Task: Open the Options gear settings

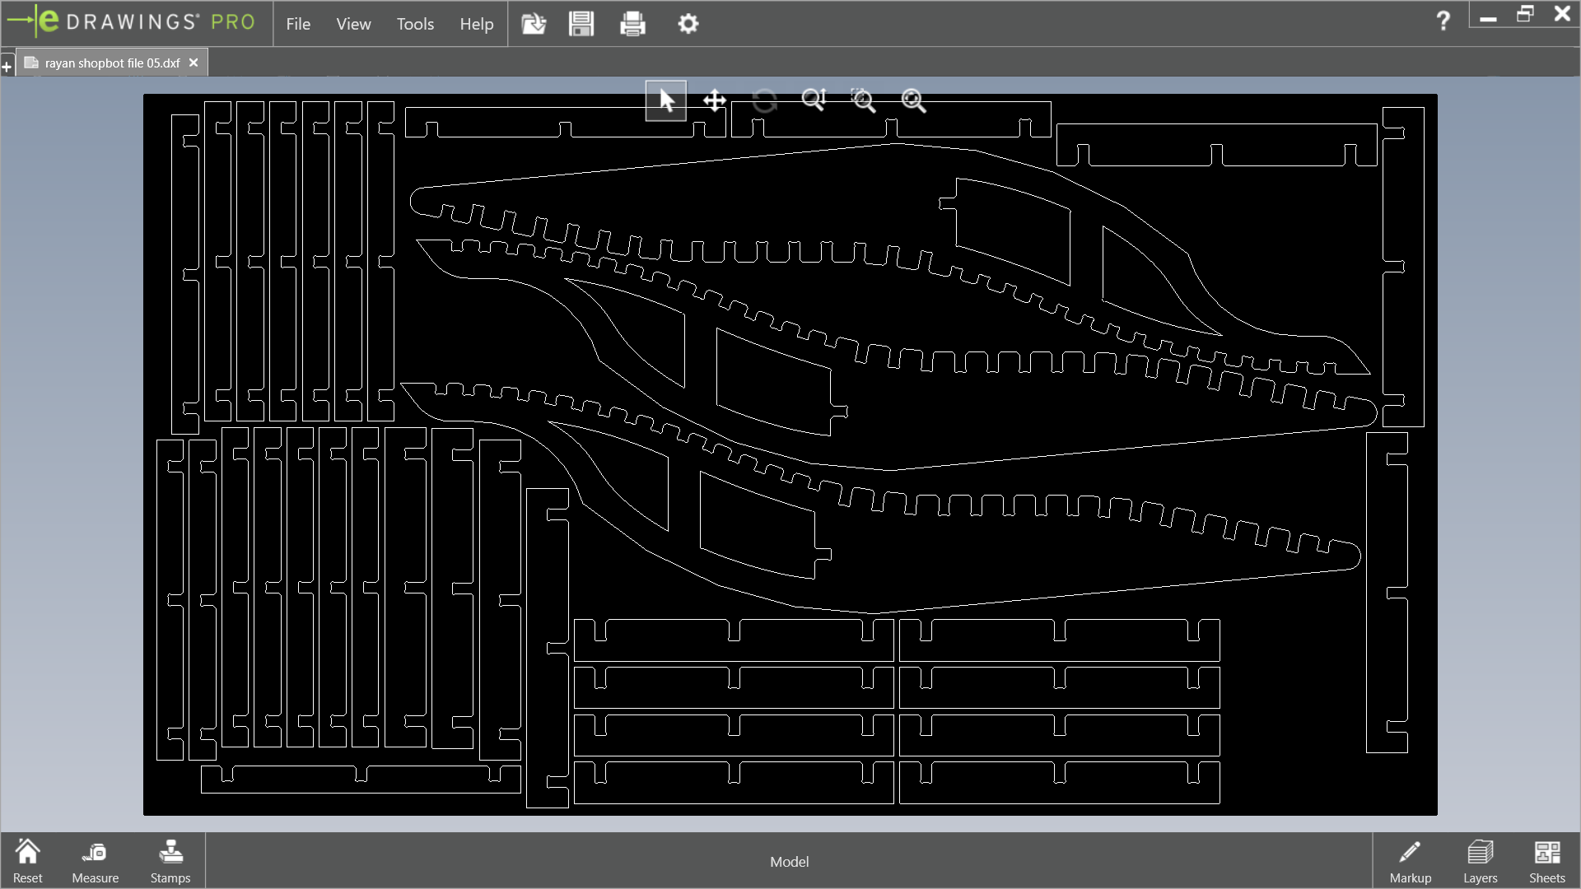Action: pos(688,24)
